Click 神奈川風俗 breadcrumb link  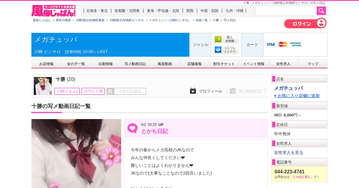pos(63,20)
